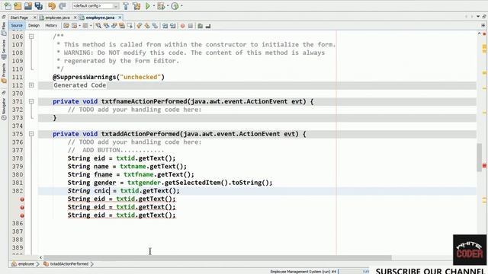This screenshot has width=488, height=274.
Task: Click the Save All toolbar icon
Action: tap(39, 6)
